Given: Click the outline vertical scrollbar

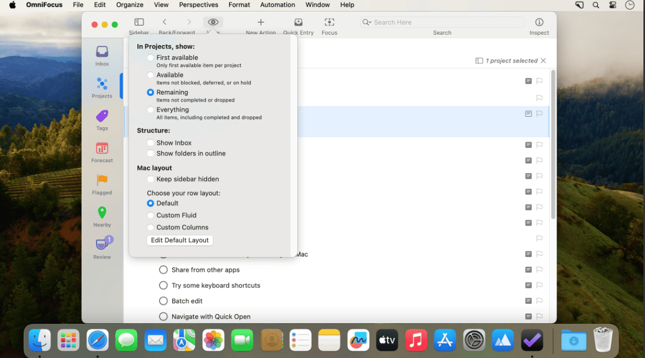Looking at the screenshot, I should (x=553, y=145).
